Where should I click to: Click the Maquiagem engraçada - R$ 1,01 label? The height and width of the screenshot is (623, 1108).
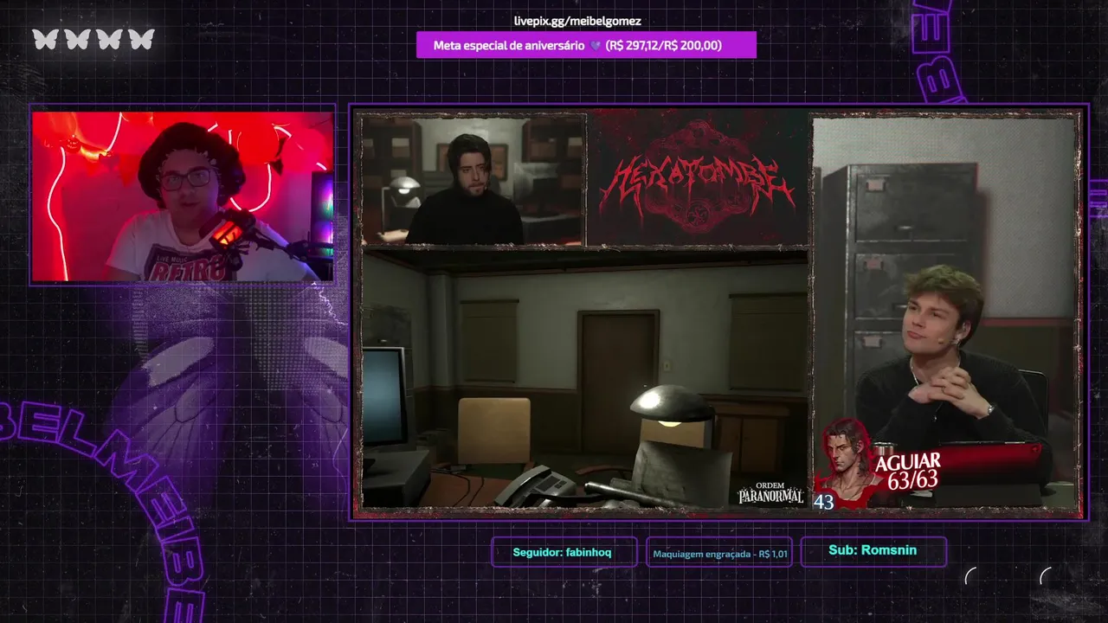coord(719,553)
